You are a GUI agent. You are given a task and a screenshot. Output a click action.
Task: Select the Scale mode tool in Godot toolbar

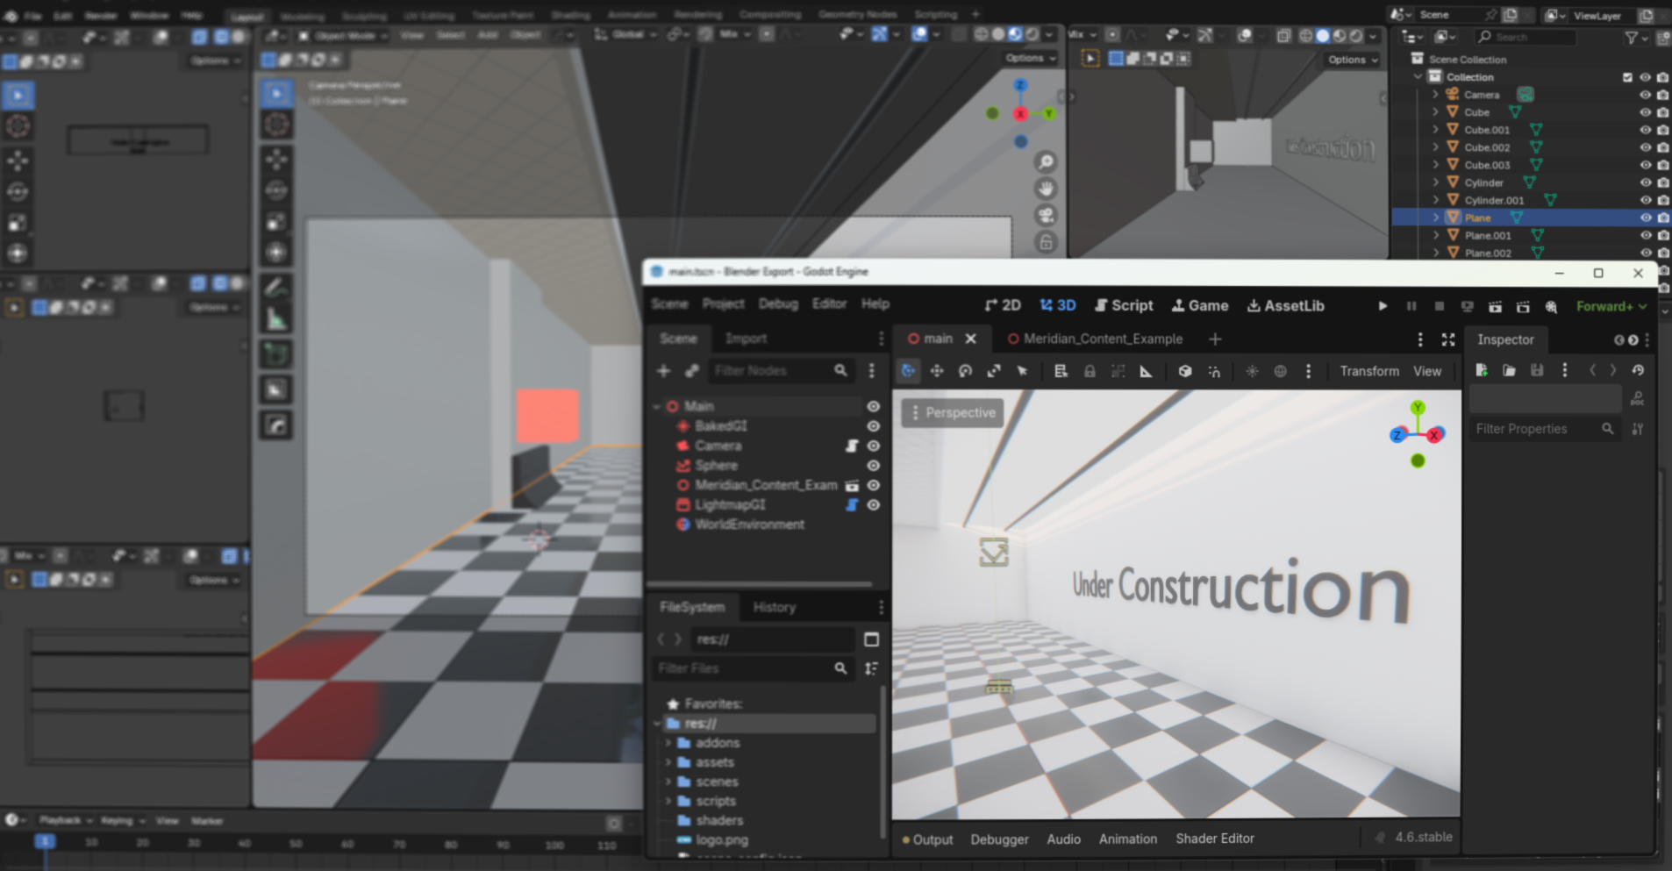point(994,371)
